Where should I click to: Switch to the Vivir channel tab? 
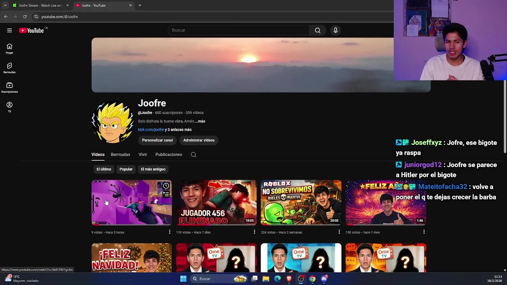pos(143,155)
